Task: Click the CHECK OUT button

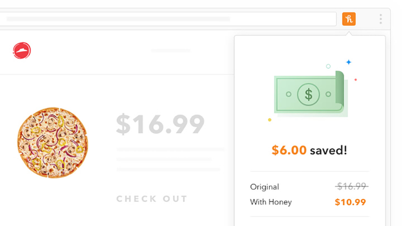Action: pyautogui.click(x=152, y=198)
